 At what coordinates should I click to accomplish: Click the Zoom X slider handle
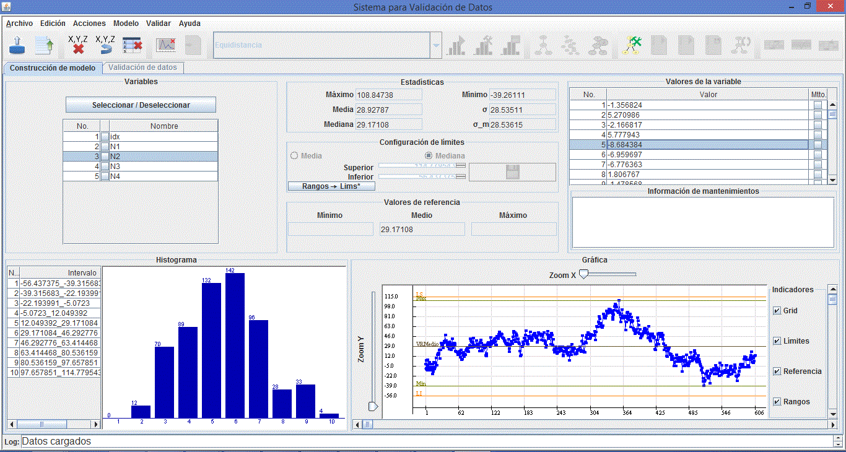pyautogui.click(x=583, y=274)
